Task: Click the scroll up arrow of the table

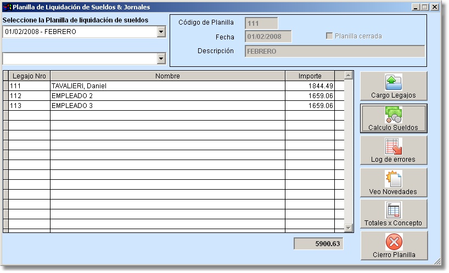Action: coord(348,75)
